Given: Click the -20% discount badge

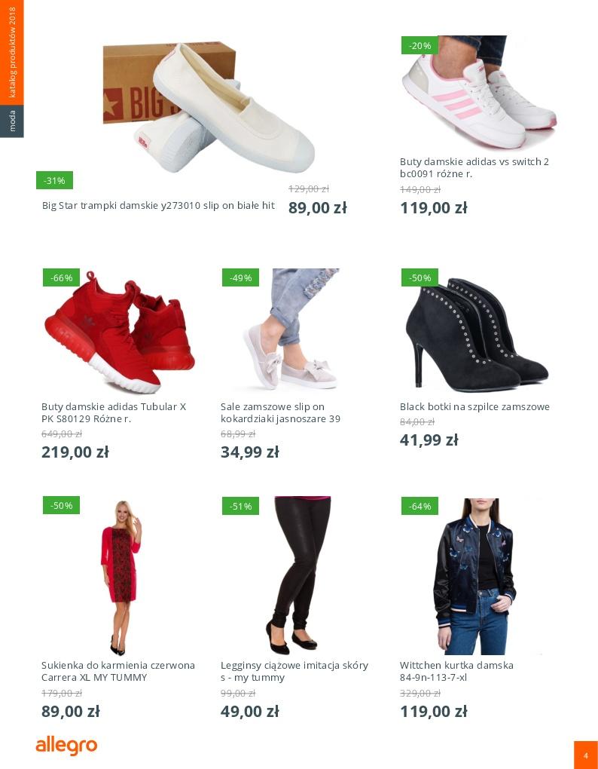Looking at the screenshot, I should coord(420,45).
